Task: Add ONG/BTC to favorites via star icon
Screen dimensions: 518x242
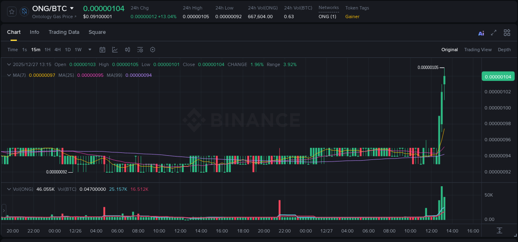Action: [x=11, y=11]
